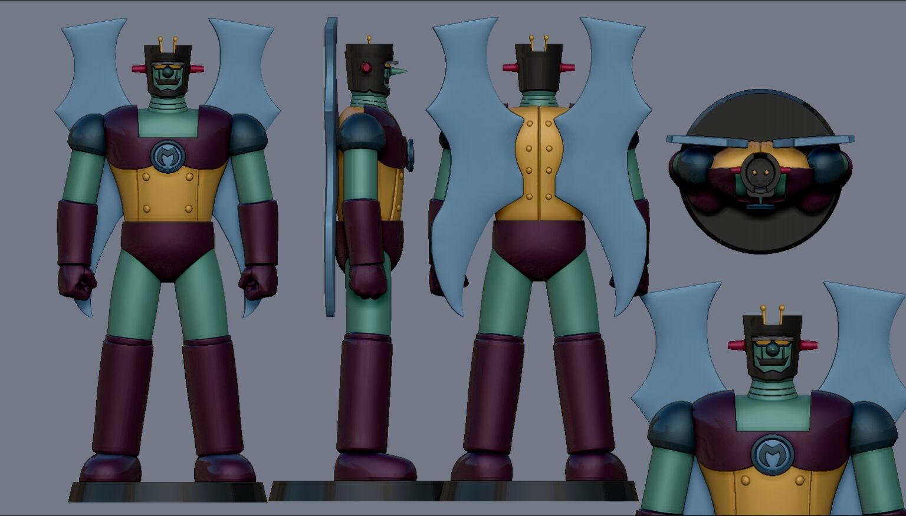Screen dimensions: 906x516
Task: Click the full-body front view of the robot
Action: click(x=168, y=259)
